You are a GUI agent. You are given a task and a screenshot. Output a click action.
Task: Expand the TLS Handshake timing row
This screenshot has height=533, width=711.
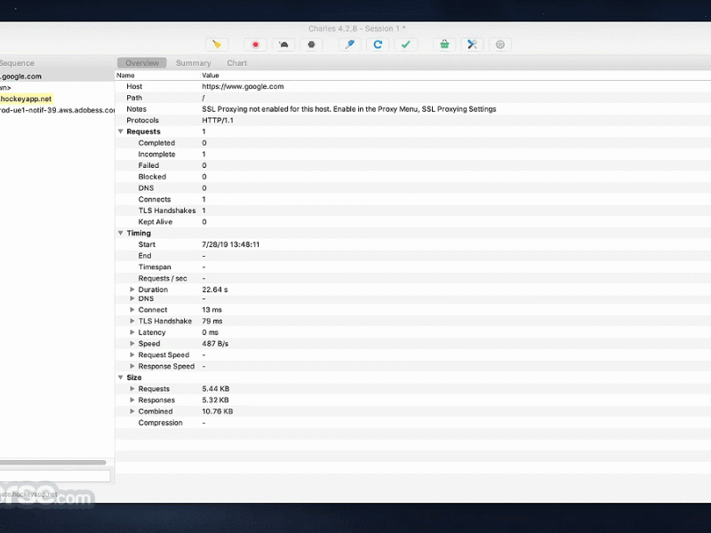click(x=132, y=321)
